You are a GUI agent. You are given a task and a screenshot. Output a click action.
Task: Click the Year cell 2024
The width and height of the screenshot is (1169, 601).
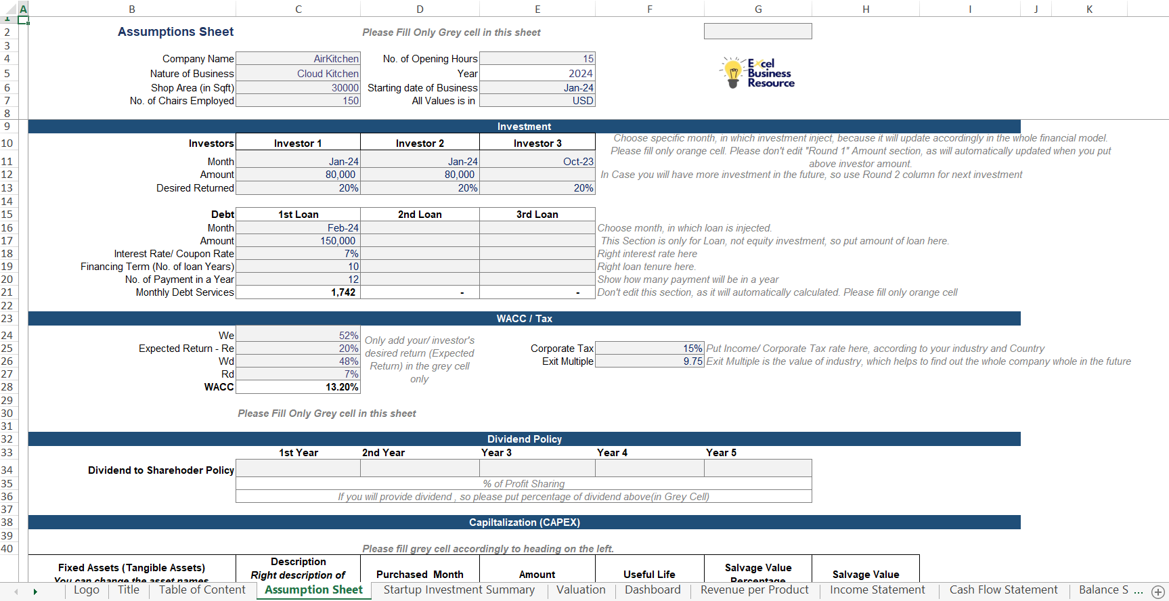coord(537,74)
